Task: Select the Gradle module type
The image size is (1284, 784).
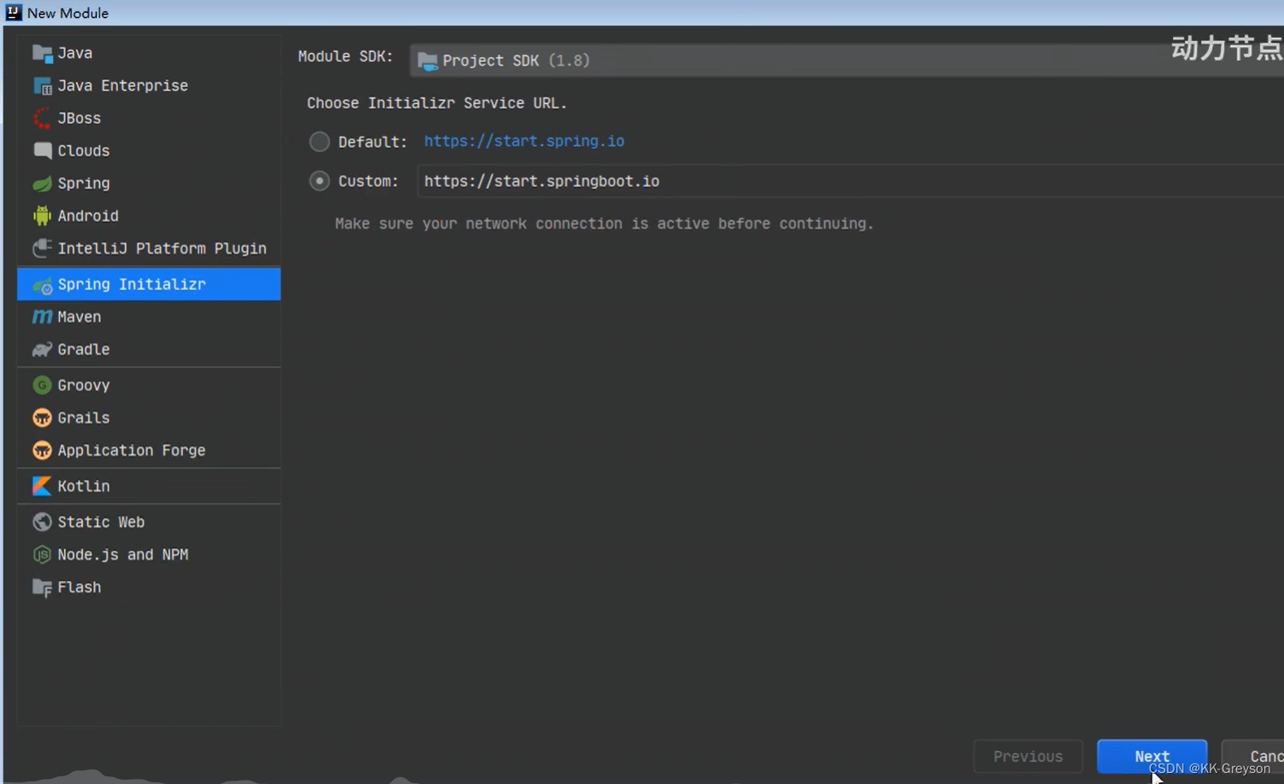Action: pyautogui.click(x=149, y=349)
